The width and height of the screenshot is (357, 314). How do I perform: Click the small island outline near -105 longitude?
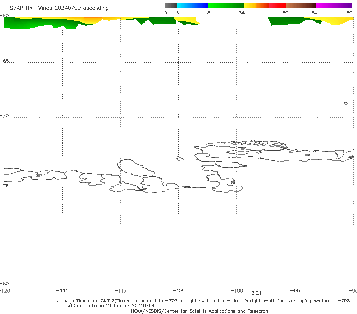[x=179, y=158]
